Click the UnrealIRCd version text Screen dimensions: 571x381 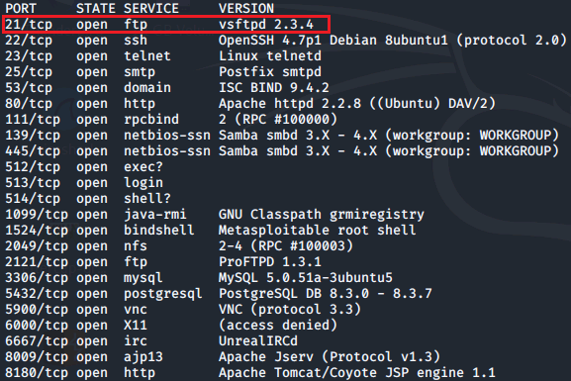pos(258,341)
